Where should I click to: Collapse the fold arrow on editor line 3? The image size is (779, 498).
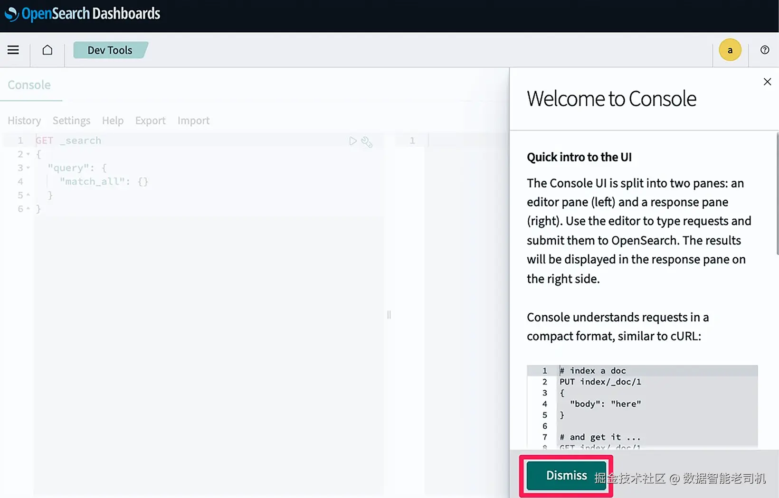(x=28, y=168)
